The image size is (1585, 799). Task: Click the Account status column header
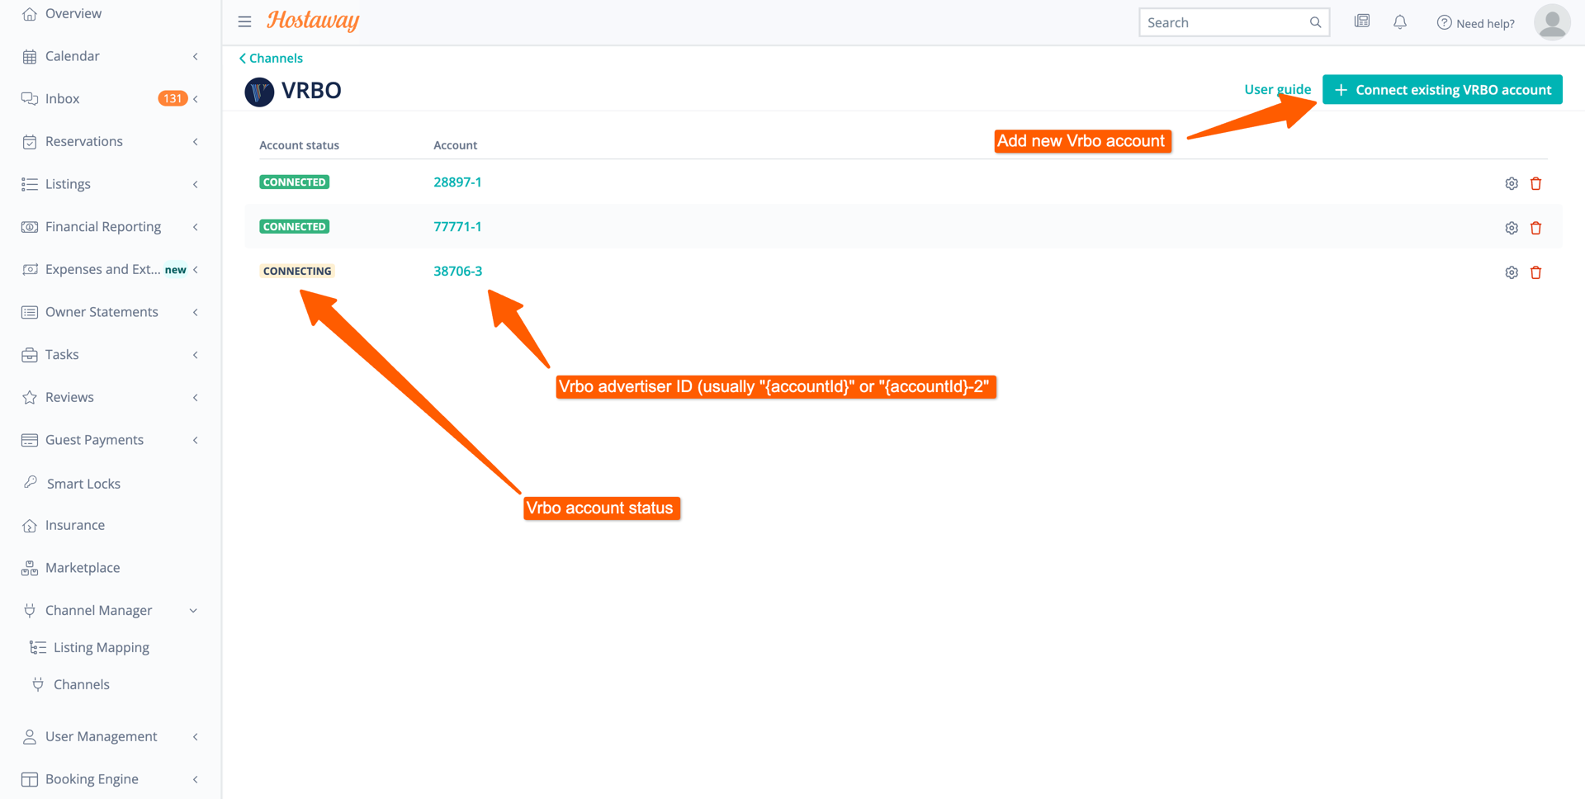click(299, 145)
